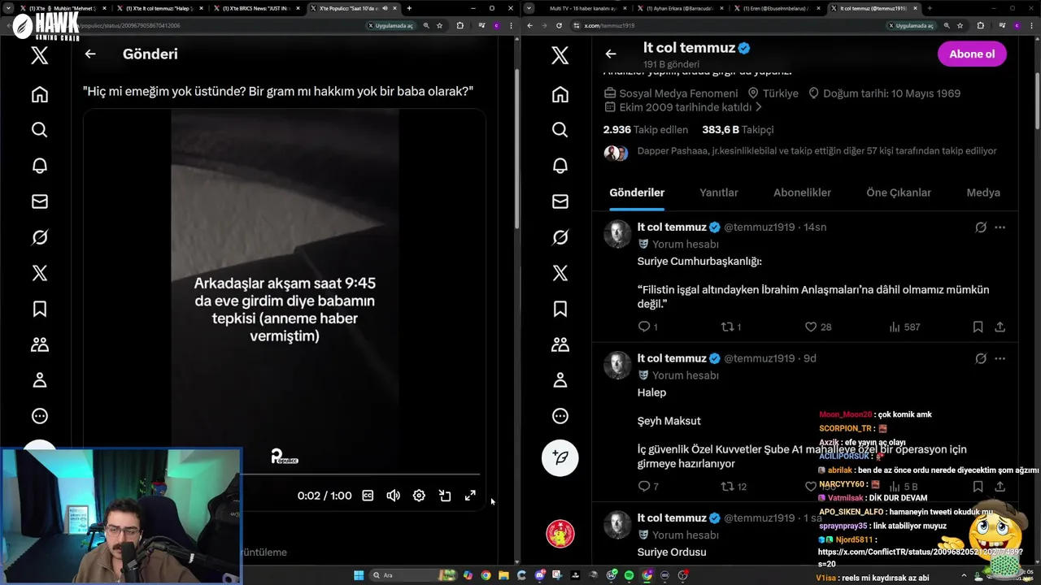
Task: View analytics of the 587 views post
Action: point(904,327)
